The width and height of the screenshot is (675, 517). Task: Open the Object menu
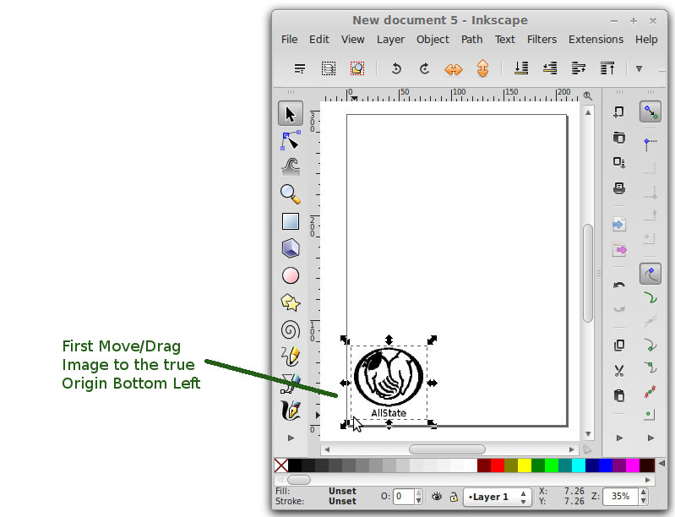pos(433,40)
